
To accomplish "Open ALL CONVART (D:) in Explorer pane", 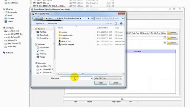I will 15,34.
